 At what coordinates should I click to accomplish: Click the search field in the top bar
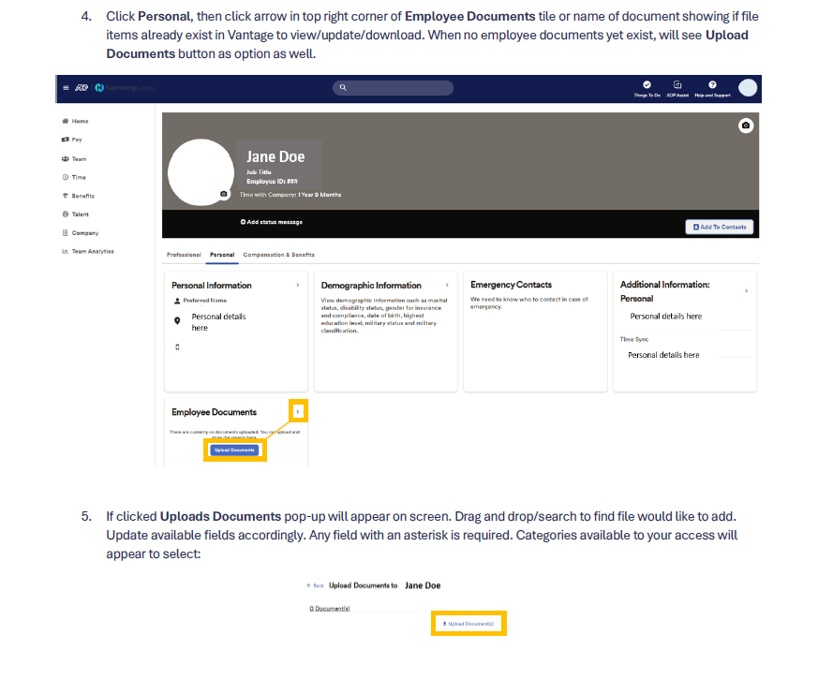pos(393,87)
